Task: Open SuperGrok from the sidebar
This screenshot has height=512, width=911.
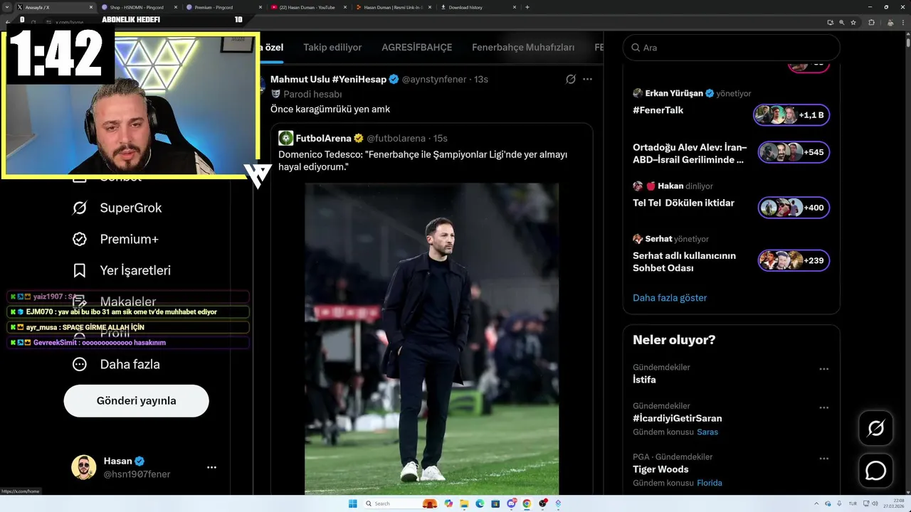Action: (x=117, y=208)
